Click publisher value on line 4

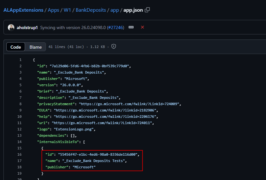coord(76,79)
